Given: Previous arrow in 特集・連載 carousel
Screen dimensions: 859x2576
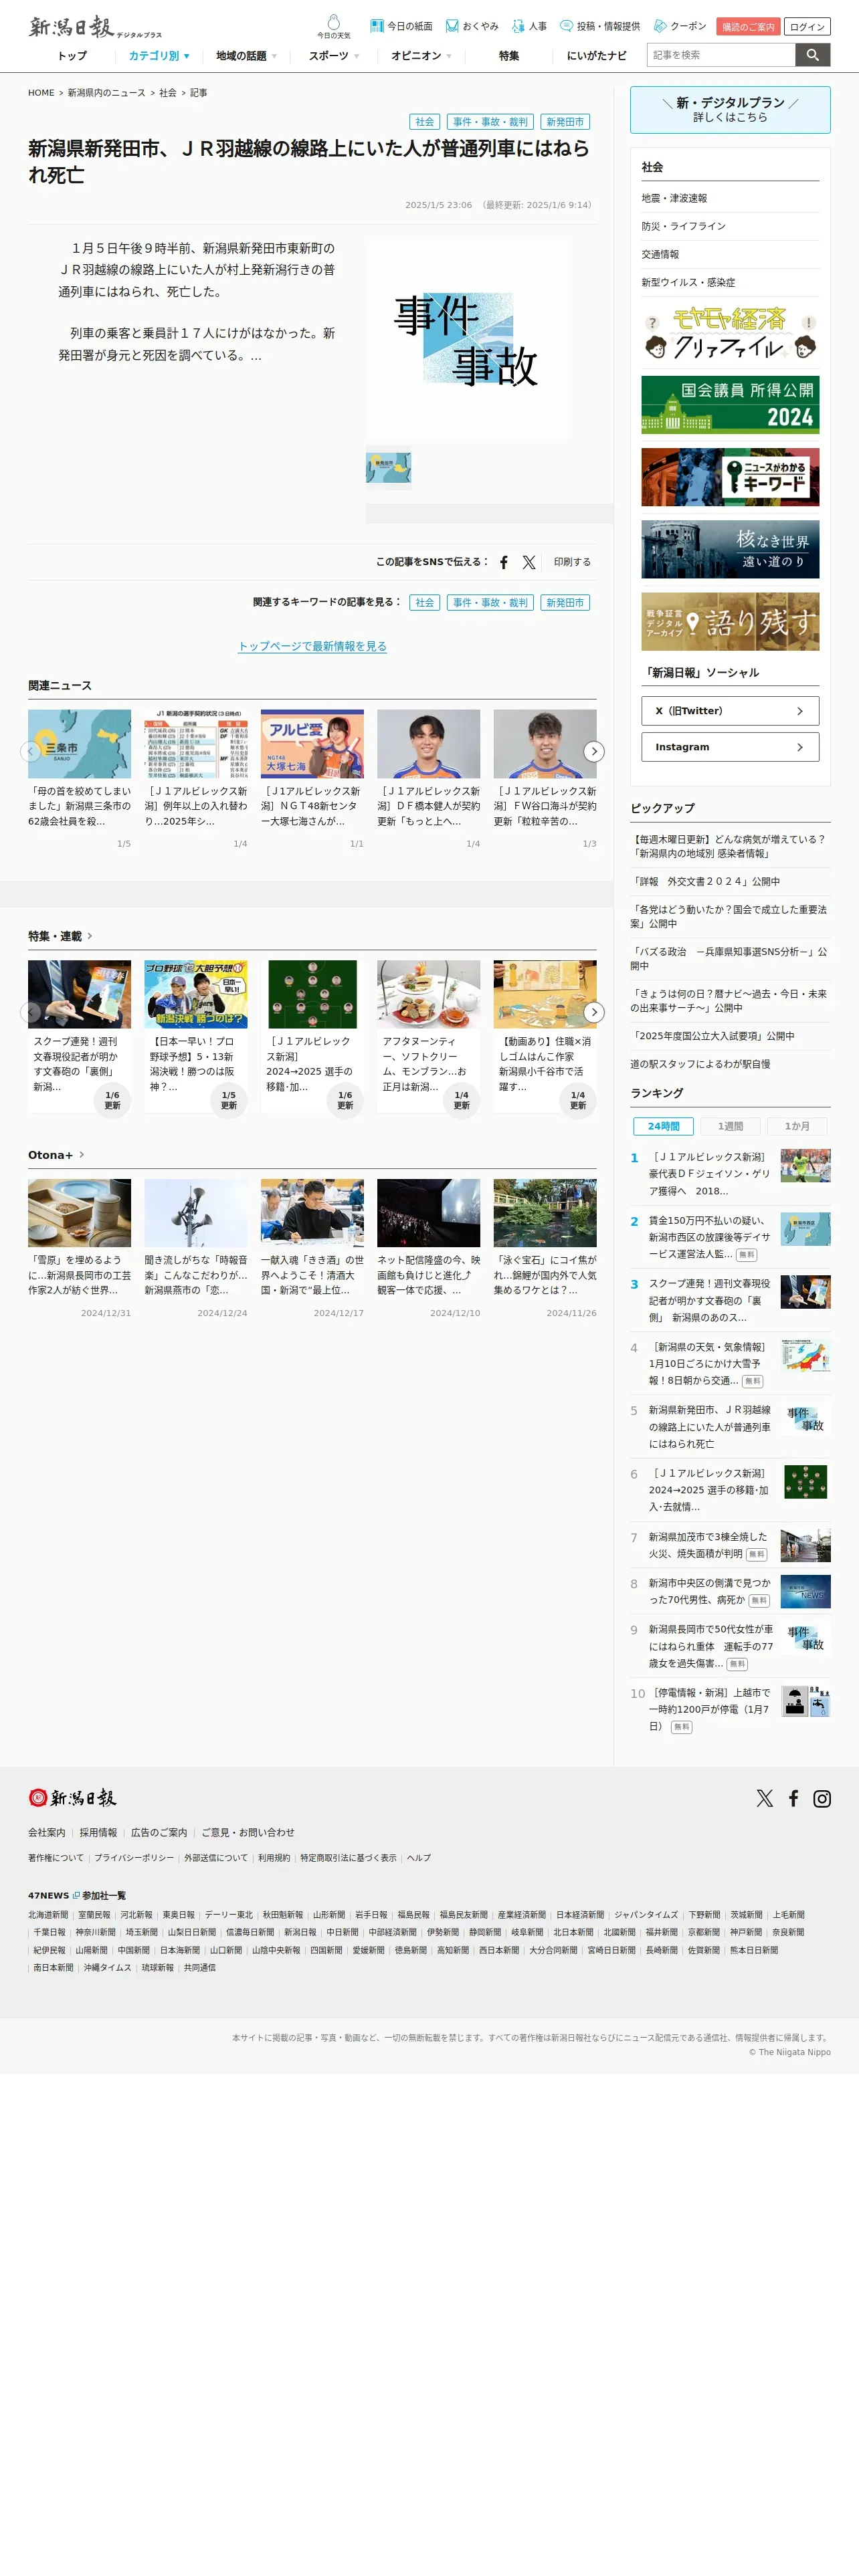Looking at the screenshot, I should (x=31, y=1012).
